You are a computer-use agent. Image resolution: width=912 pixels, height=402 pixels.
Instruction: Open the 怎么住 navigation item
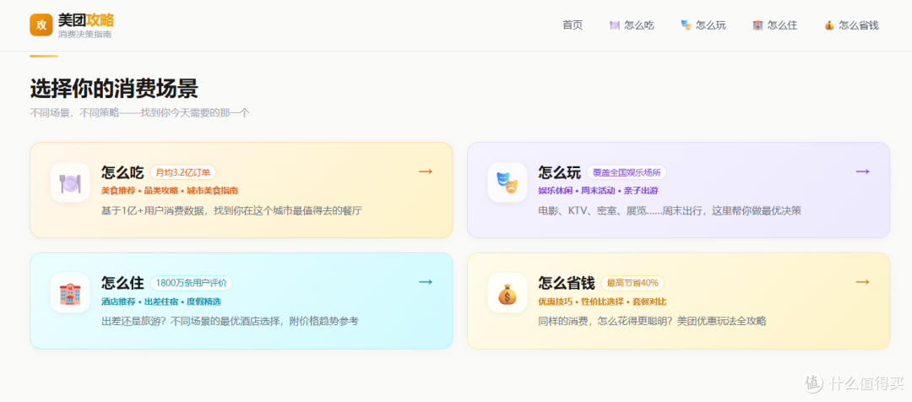pos(774,25)
